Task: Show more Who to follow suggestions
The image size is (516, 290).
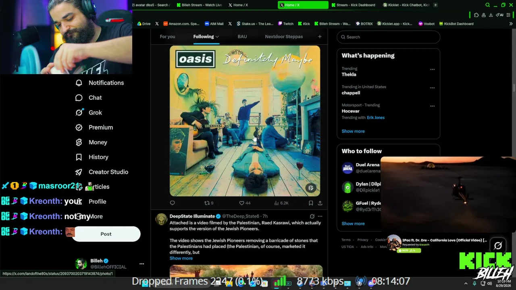Action: 353,224
